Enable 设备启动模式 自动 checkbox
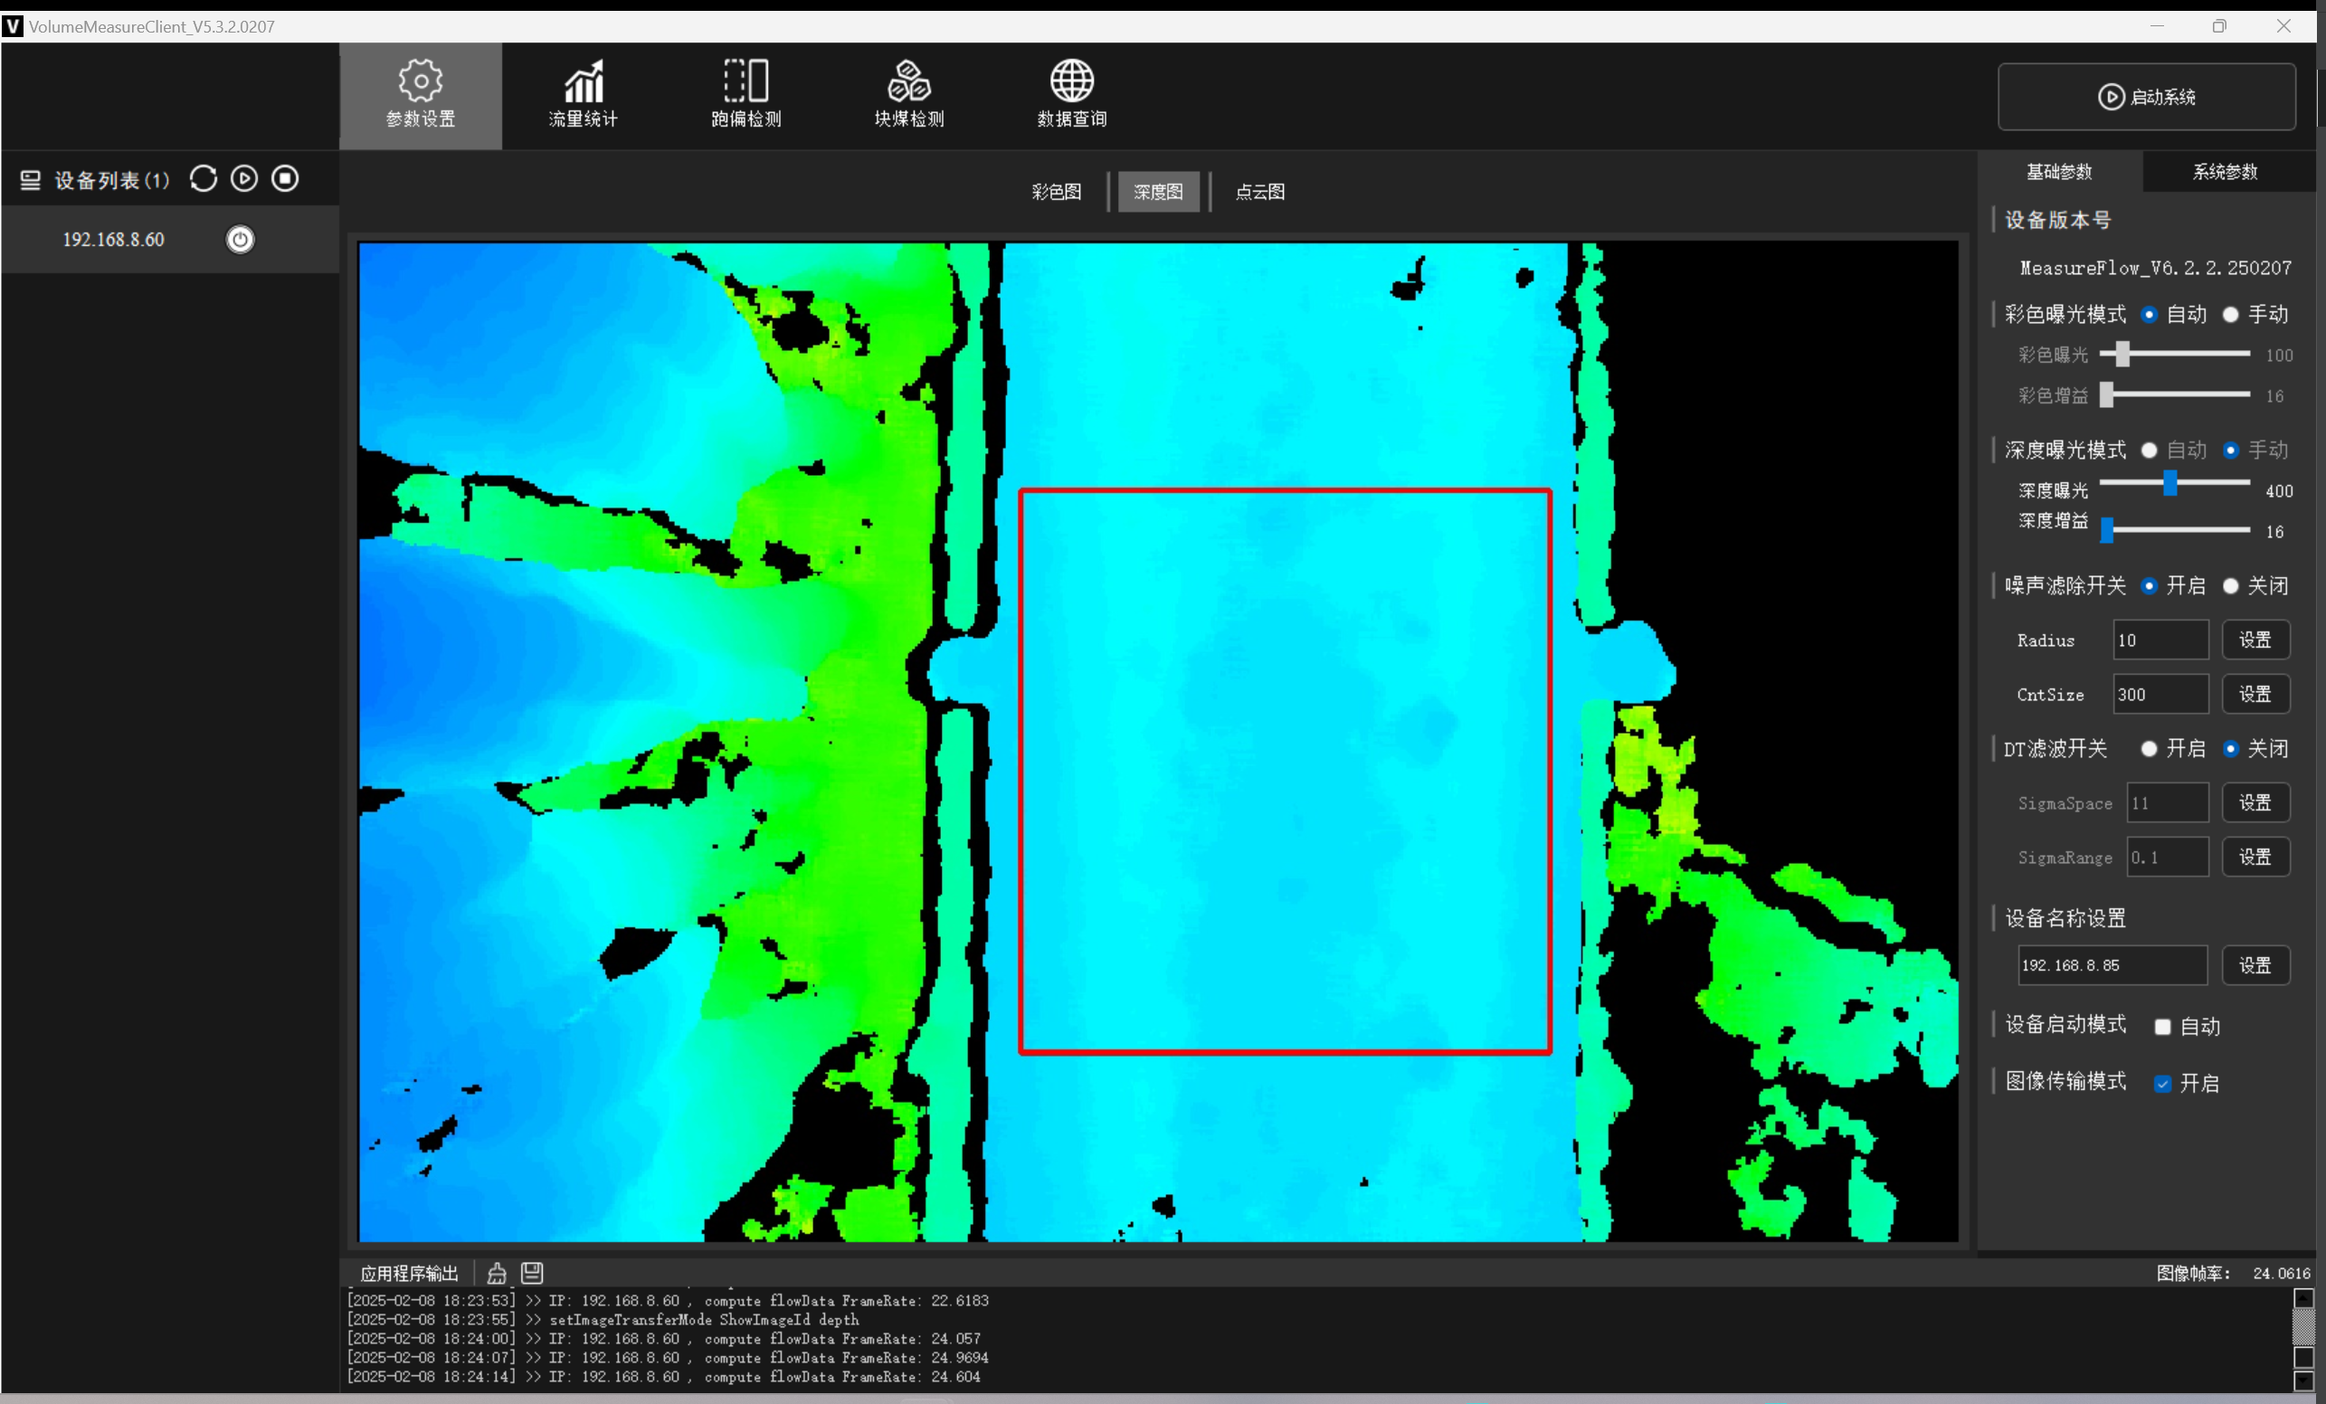This screenshot has height=1404, width=2326. [2162, 1027]
